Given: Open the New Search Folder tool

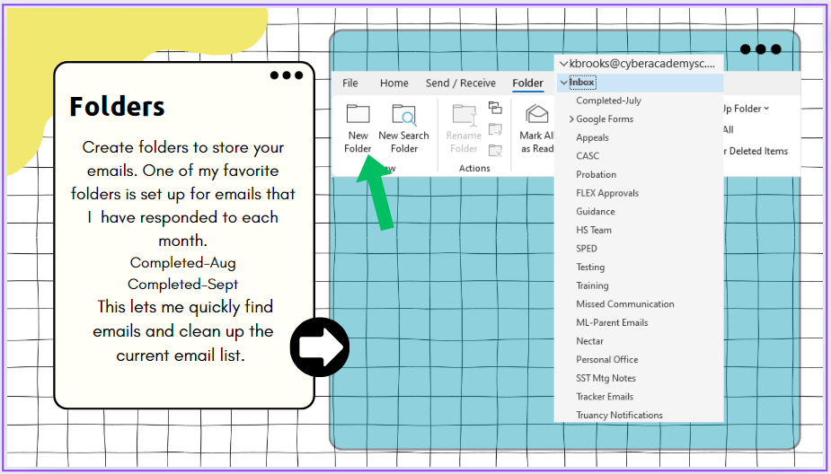Looking at the screenshot, I should click(404, 128).
